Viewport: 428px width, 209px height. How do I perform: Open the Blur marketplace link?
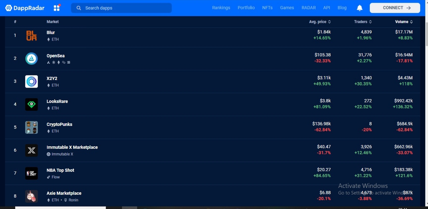click(x=51, y=32)
